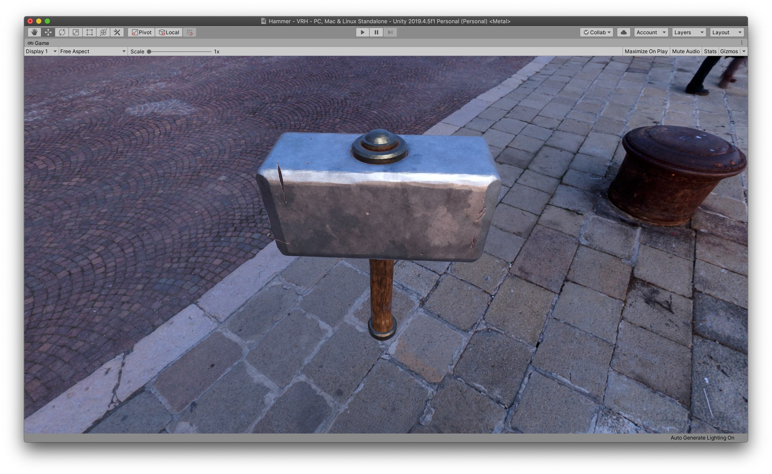Start Play mode
The image size is (772, 474).
pyautogui.click(x=362, y=32)
